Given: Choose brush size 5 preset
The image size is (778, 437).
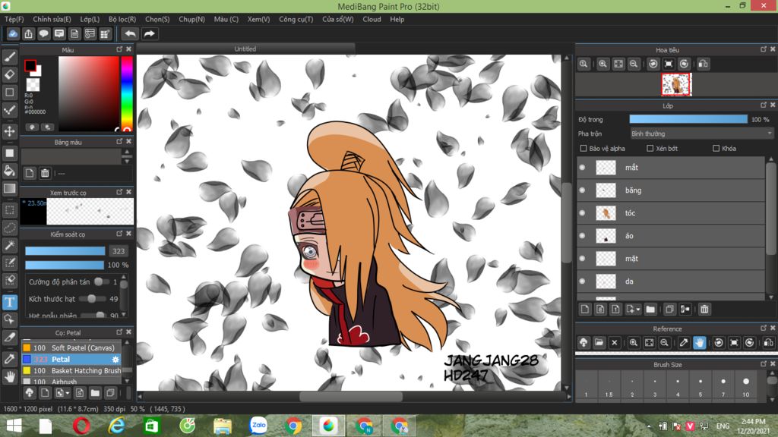Looking at the screenshot, I should [700, 385].
